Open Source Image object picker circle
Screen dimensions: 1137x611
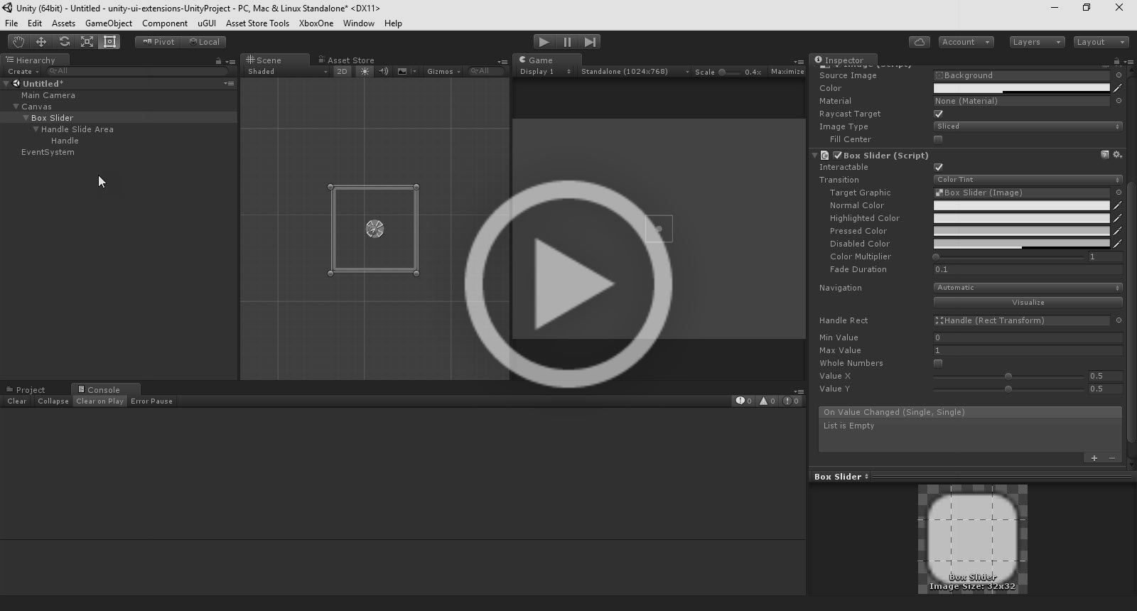coord(1119,75)
